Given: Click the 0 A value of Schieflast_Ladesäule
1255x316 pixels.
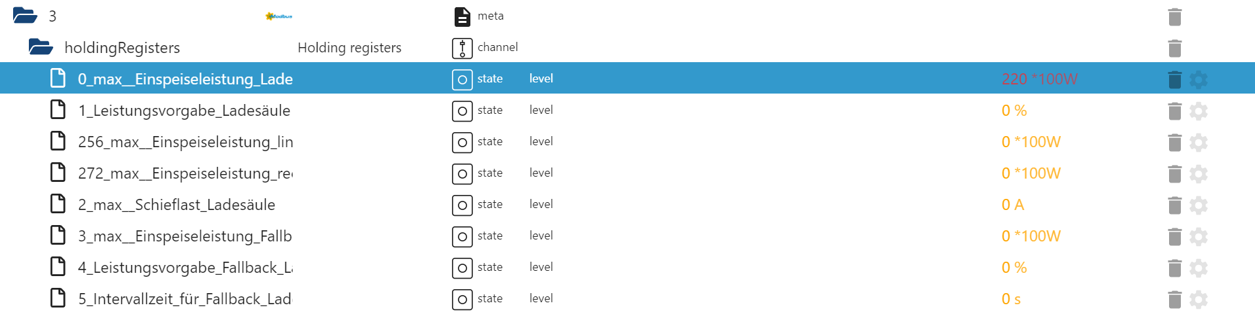Looking at the screenshot, I should coord(1012,205).
